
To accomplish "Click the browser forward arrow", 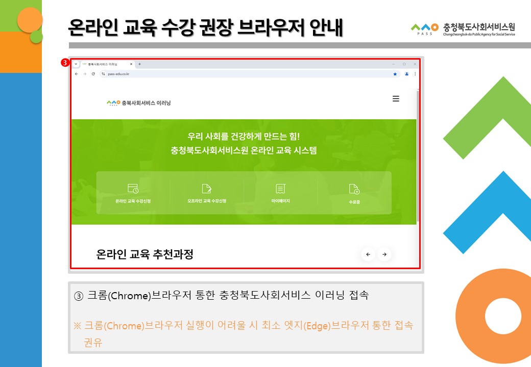I will [85, 74].
